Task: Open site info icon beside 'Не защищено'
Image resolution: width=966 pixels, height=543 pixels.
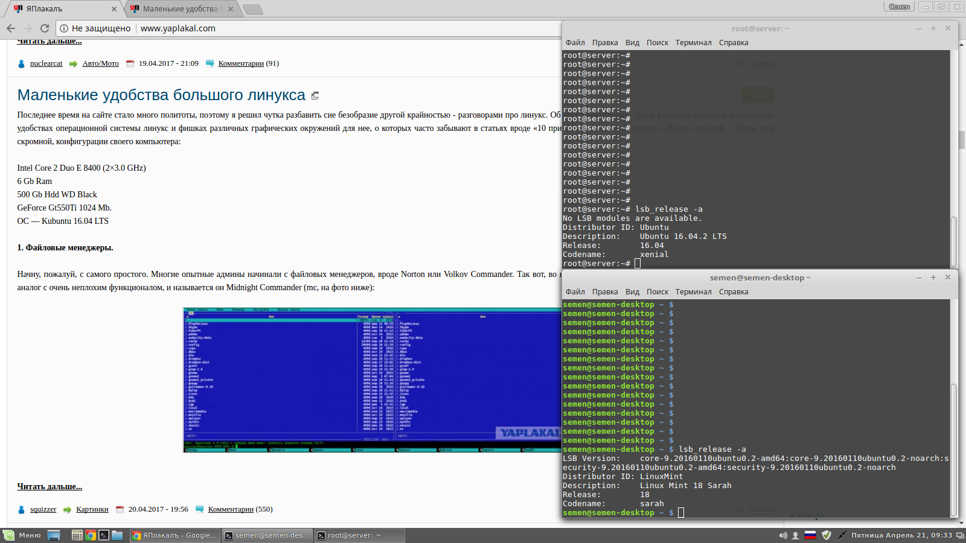Action: pyautogui.click(x=64, y=28)
